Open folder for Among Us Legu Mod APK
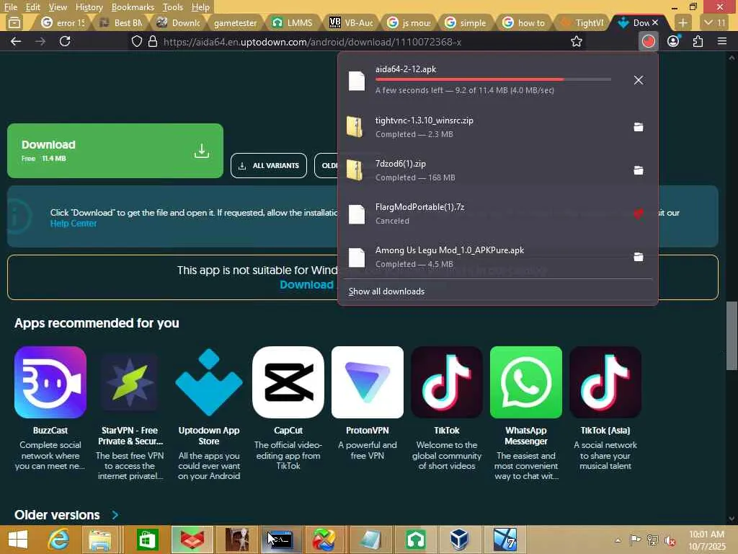Screen dimensions: 738x554 (x=639, y=258)
